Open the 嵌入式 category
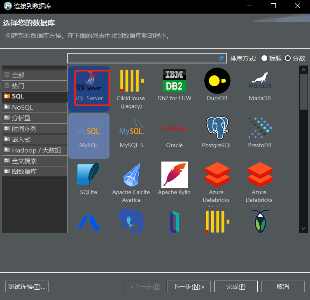Viewport: 310px width, 300px height. [35, 140]
